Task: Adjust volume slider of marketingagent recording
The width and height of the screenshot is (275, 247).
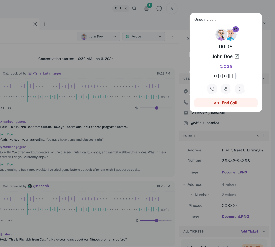Action: coord(155,108)
